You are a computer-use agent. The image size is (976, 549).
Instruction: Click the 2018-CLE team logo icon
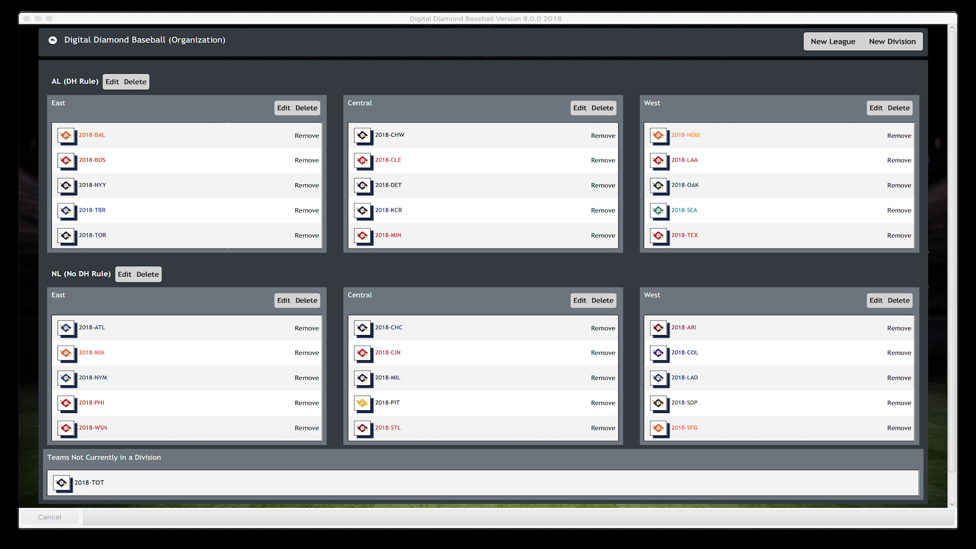pos(363,161)
